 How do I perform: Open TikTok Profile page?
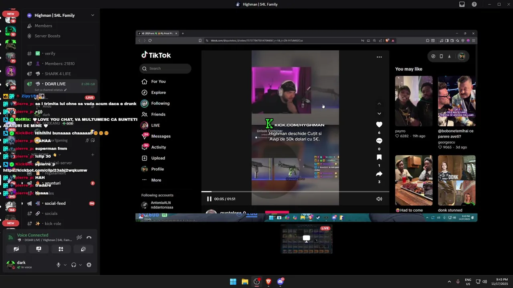(158, 169)
